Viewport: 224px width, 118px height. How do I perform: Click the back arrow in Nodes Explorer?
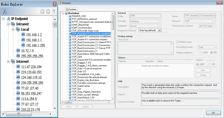point(42,12)
